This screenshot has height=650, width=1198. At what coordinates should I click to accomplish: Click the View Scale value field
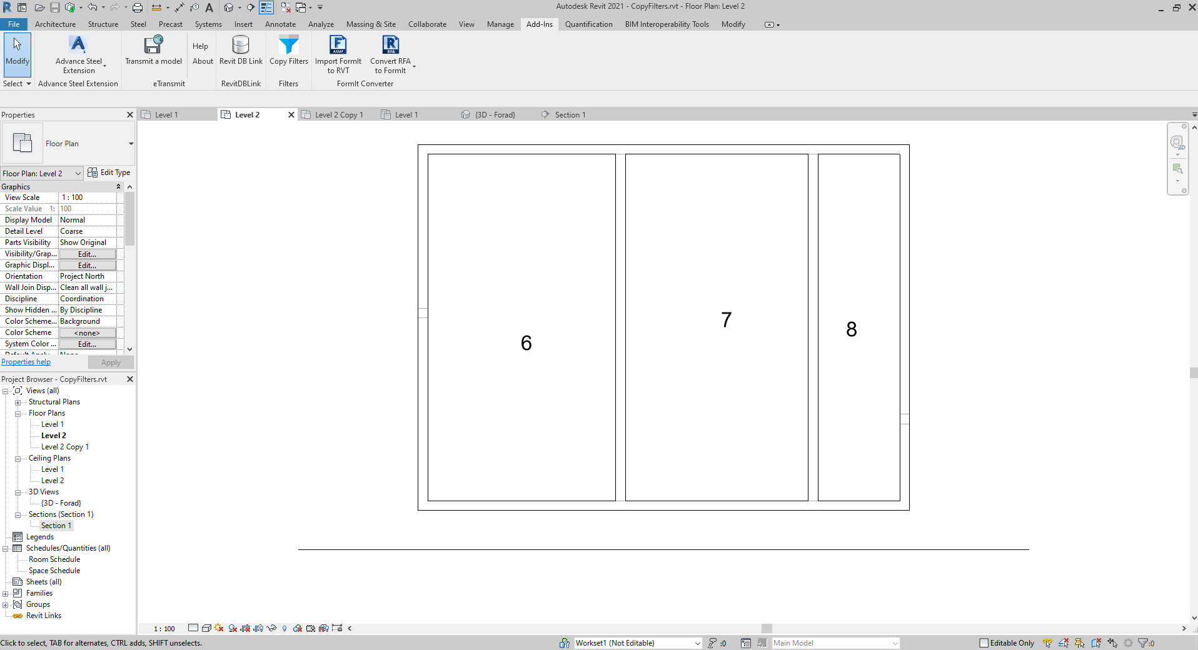click(88, 197)
